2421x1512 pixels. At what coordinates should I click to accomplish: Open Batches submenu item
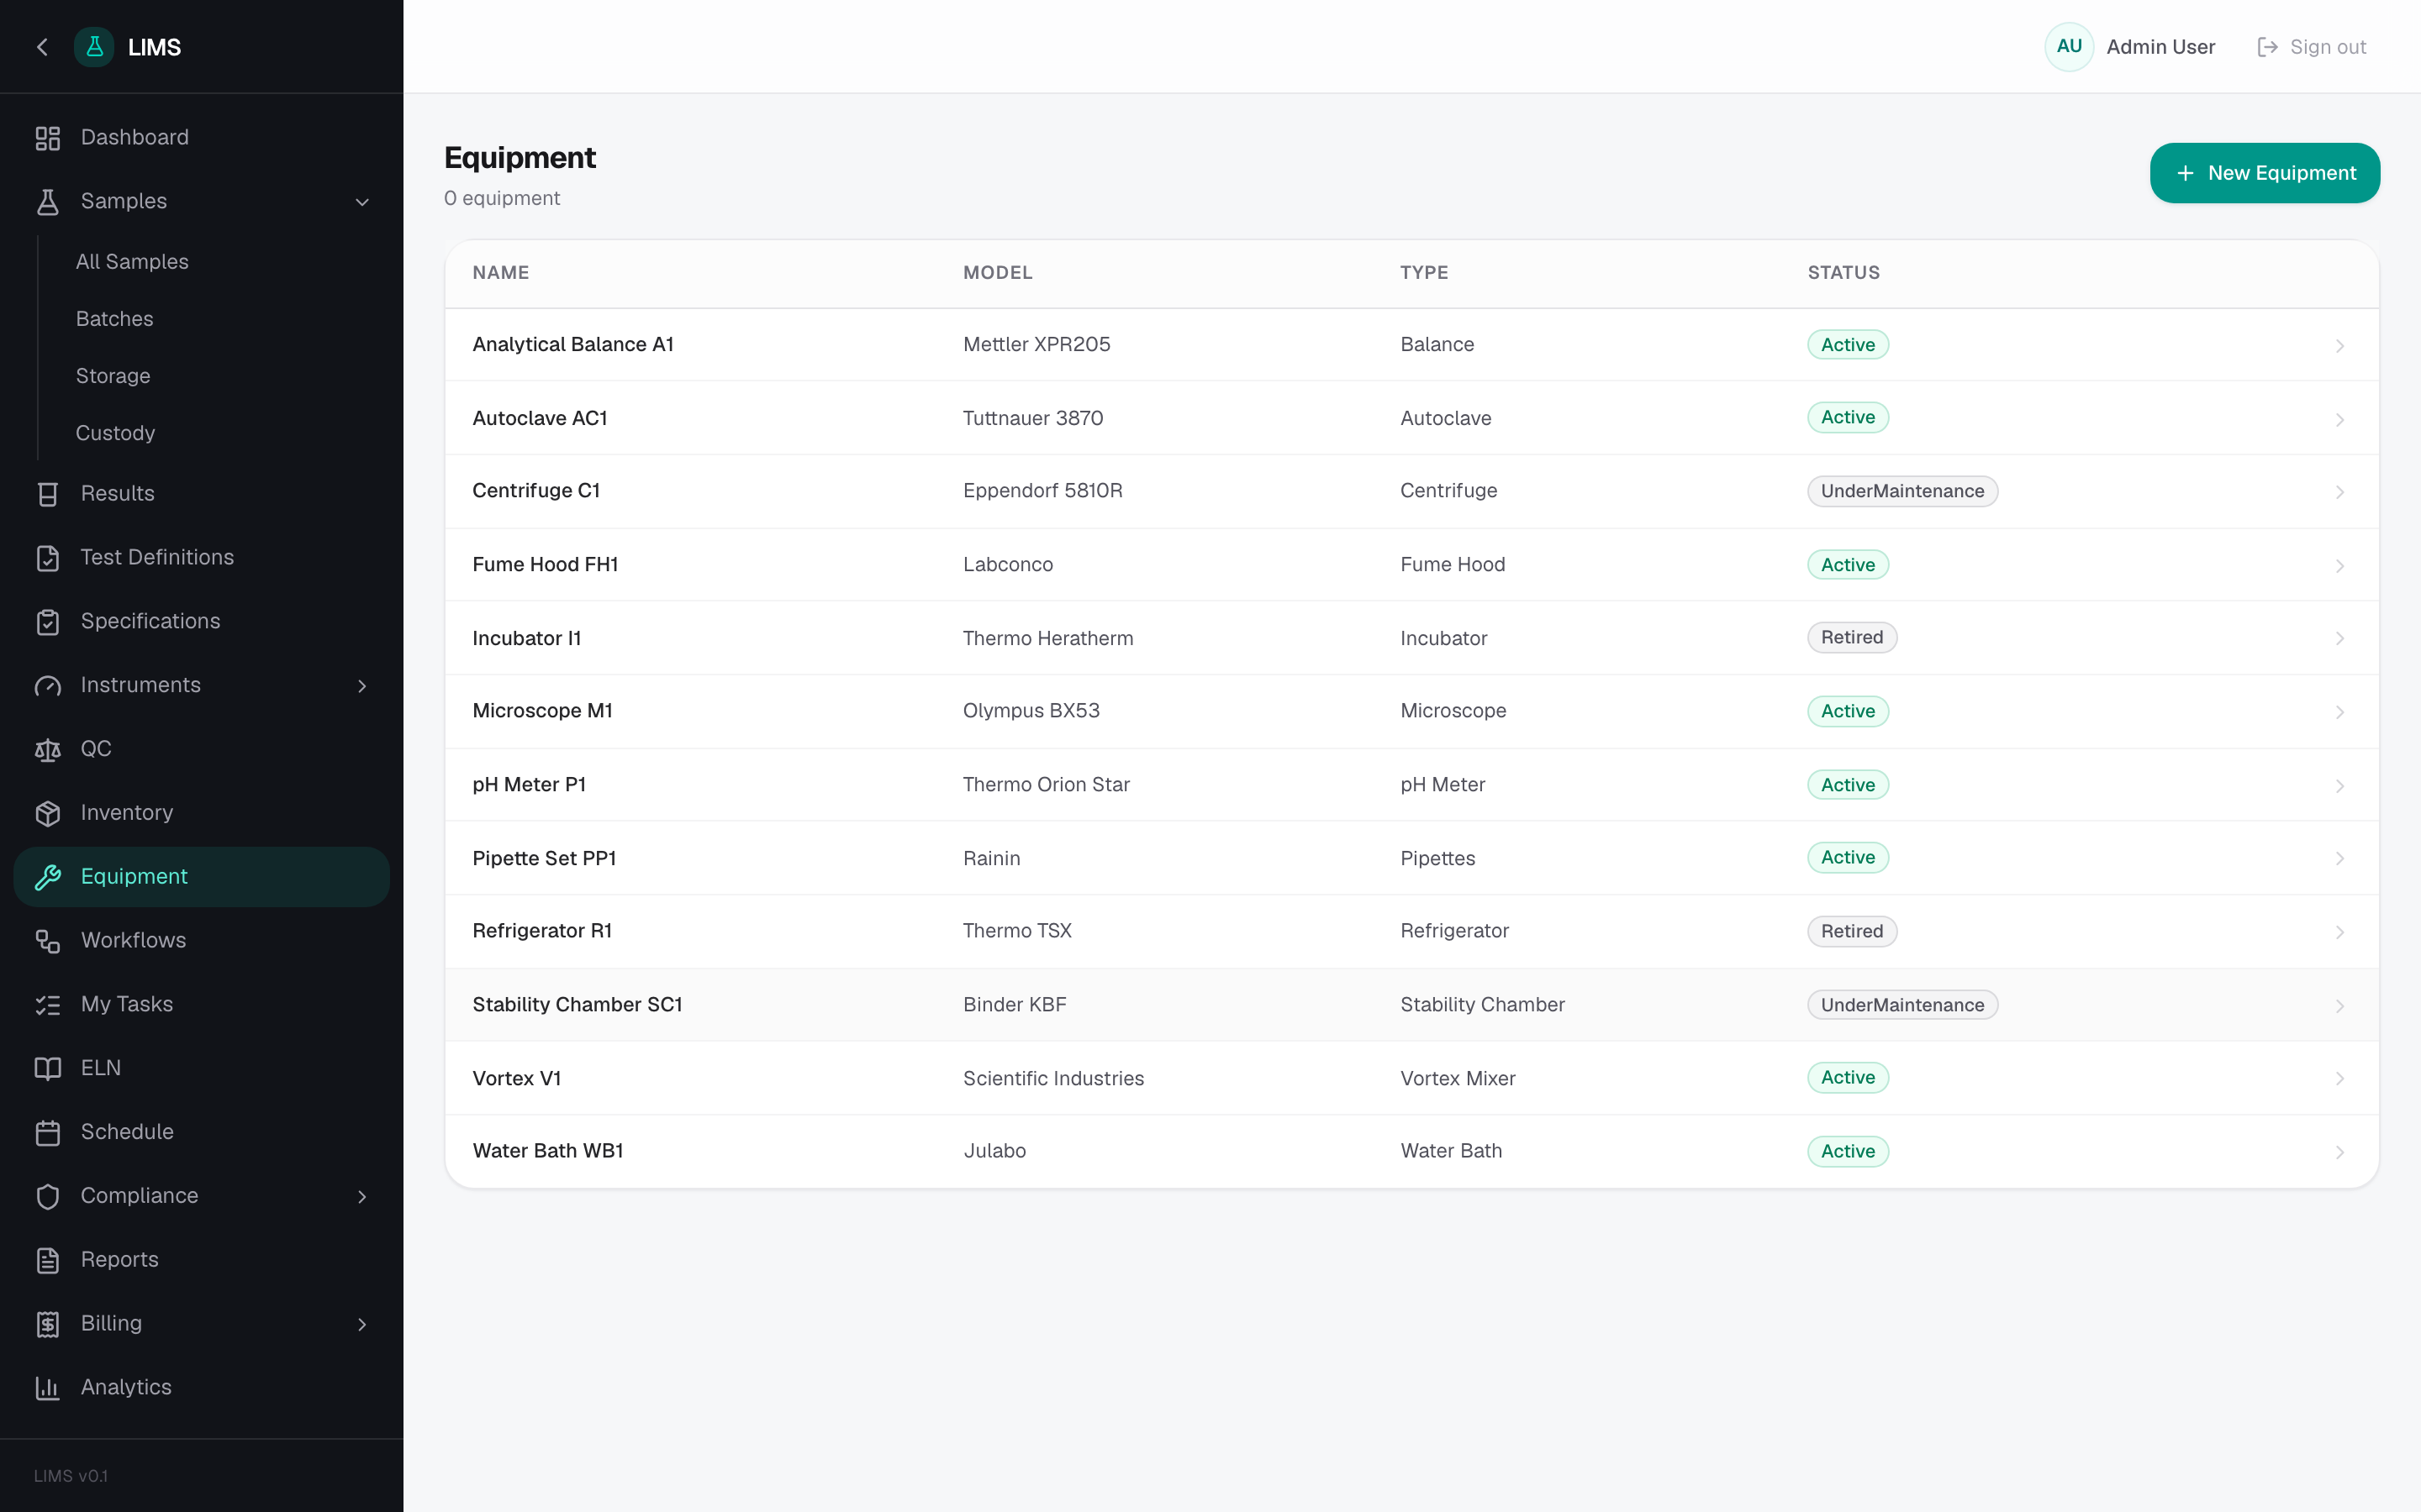tap(115, 319)
